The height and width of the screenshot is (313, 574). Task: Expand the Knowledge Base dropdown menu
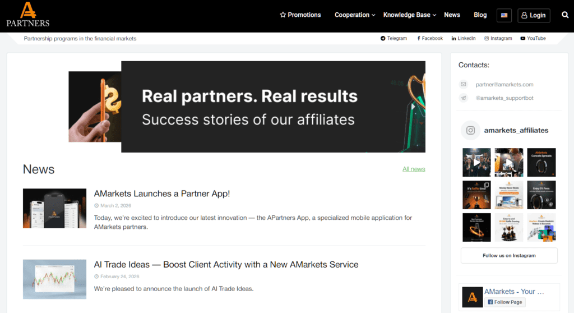coord(410,15)
